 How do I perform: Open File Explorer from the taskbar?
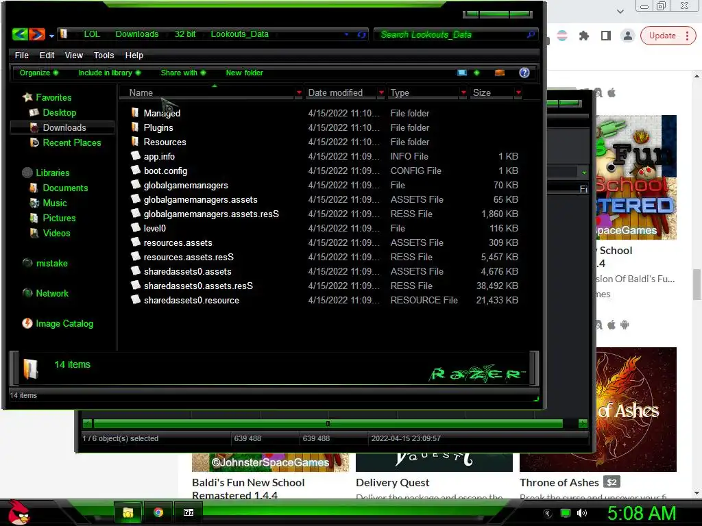(x=128, y=512)
